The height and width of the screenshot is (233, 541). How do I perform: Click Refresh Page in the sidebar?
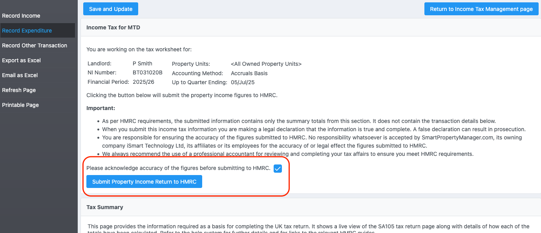pos(19,90)
